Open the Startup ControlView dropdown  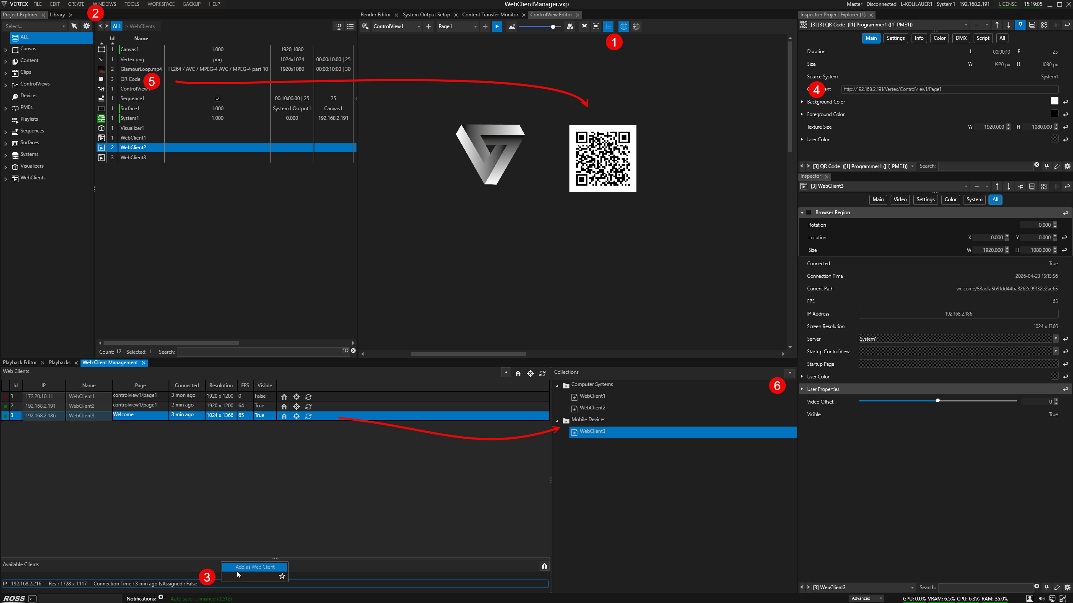coord(1055,351)
